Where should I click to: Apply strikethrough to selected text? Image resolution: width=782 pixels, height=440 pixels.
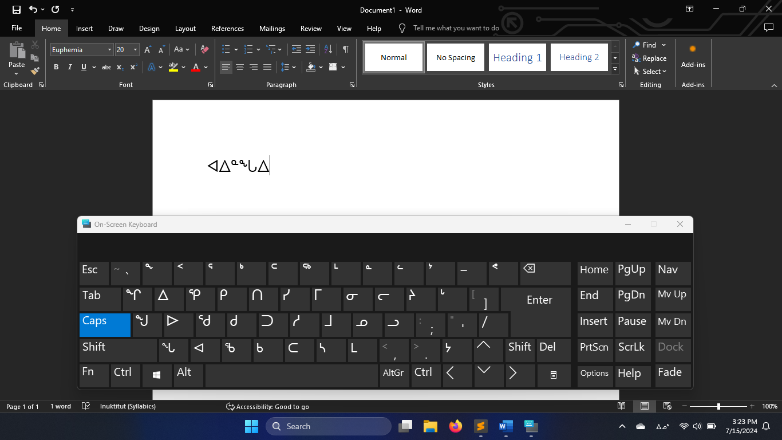pyautogui.click(x=106, y=67)
